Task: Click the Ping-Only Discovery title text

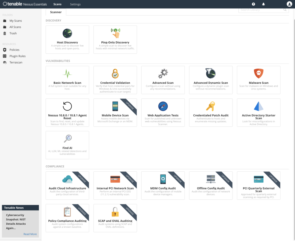Action: [115, 43]
